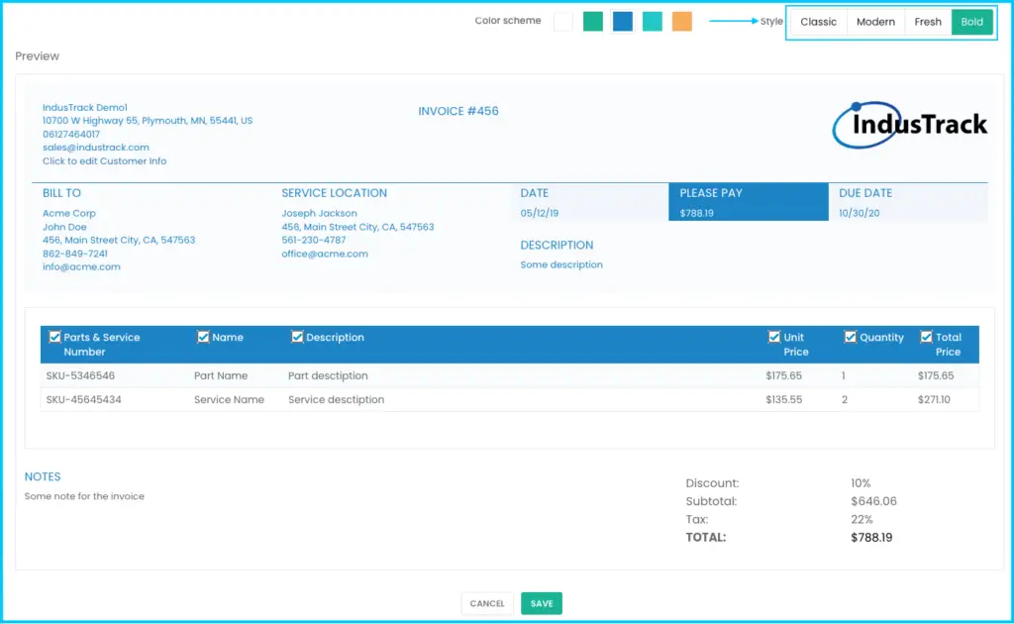
Task: Pick the blue color scheme swatch
Action: coord(623,22)
